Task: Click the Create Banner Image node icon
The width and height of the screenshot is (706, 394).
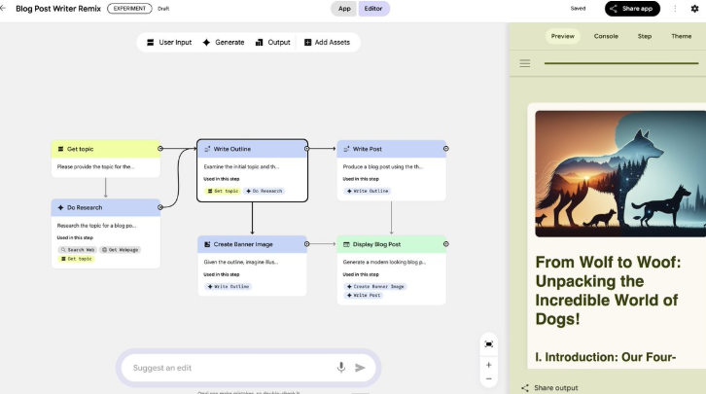Action: pos(207,244)
